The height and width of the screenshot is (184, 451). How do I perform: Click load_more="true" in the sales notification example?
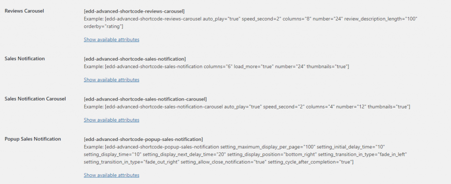253,66
